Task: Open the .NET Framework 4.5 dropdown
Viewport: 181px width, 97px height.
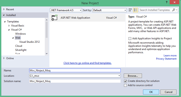Action: tap(66, 10)
